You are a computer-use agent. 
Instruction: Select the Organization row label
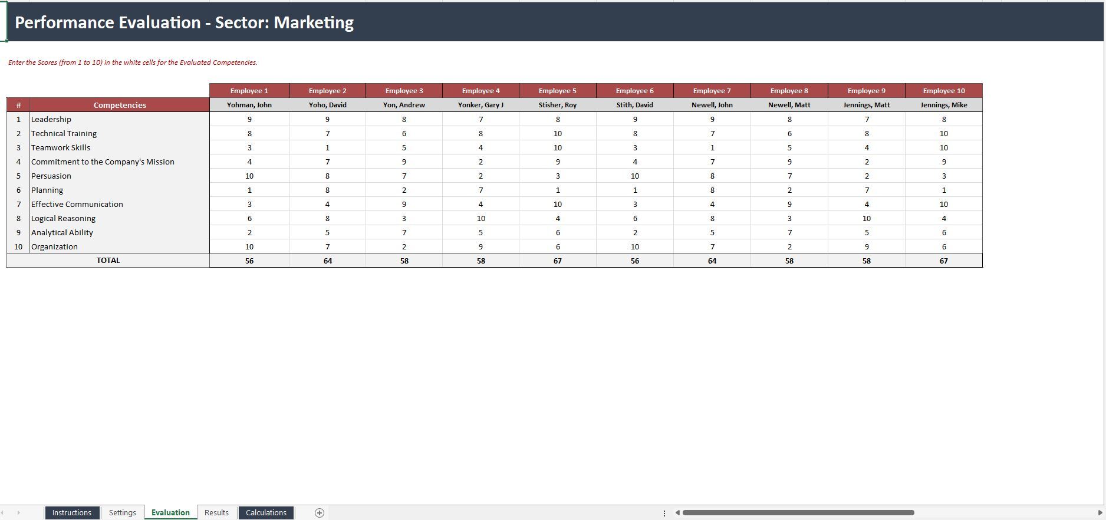click(x=120, y=246)
